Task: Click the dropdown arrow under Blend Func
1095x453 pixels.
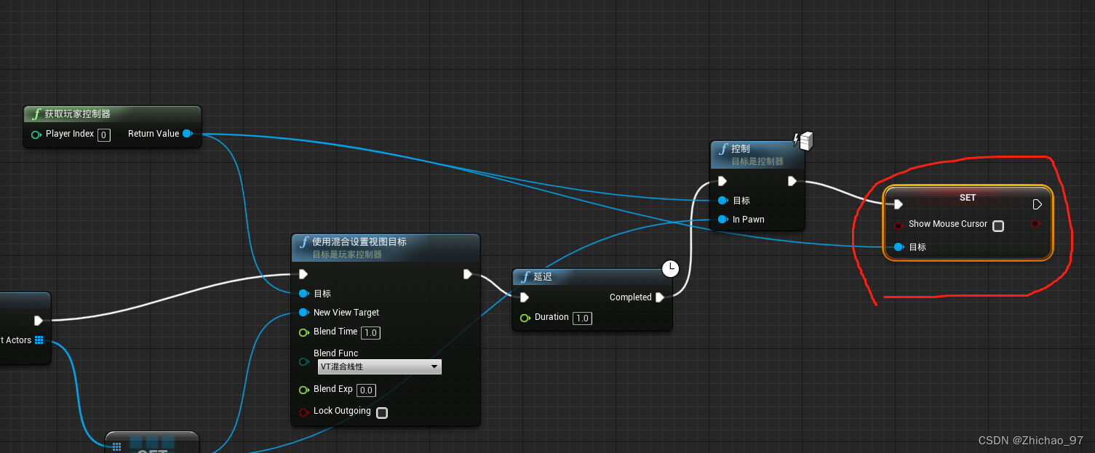Action: pyautogui.click(x=434, y=366)
